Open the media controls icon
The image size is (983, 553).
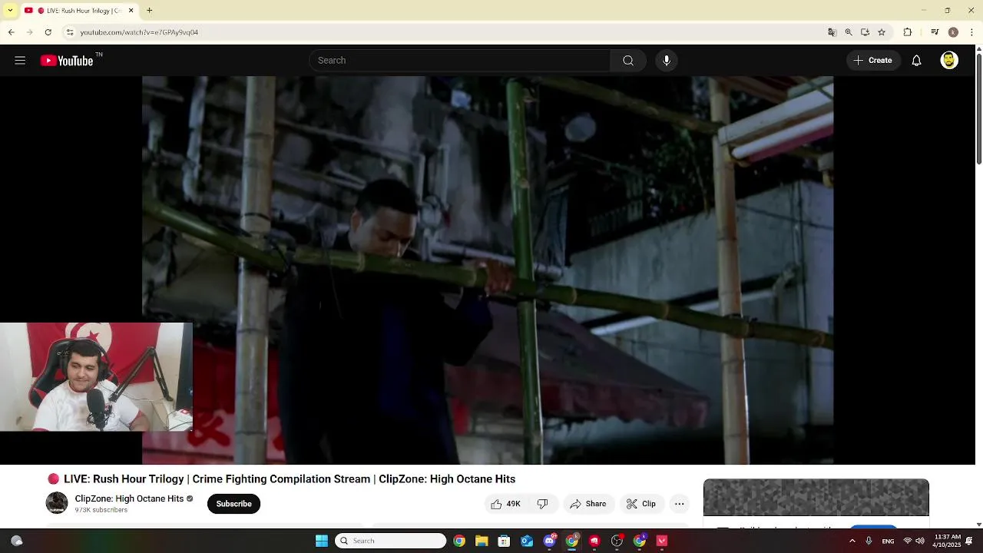[x=935, y=32]
